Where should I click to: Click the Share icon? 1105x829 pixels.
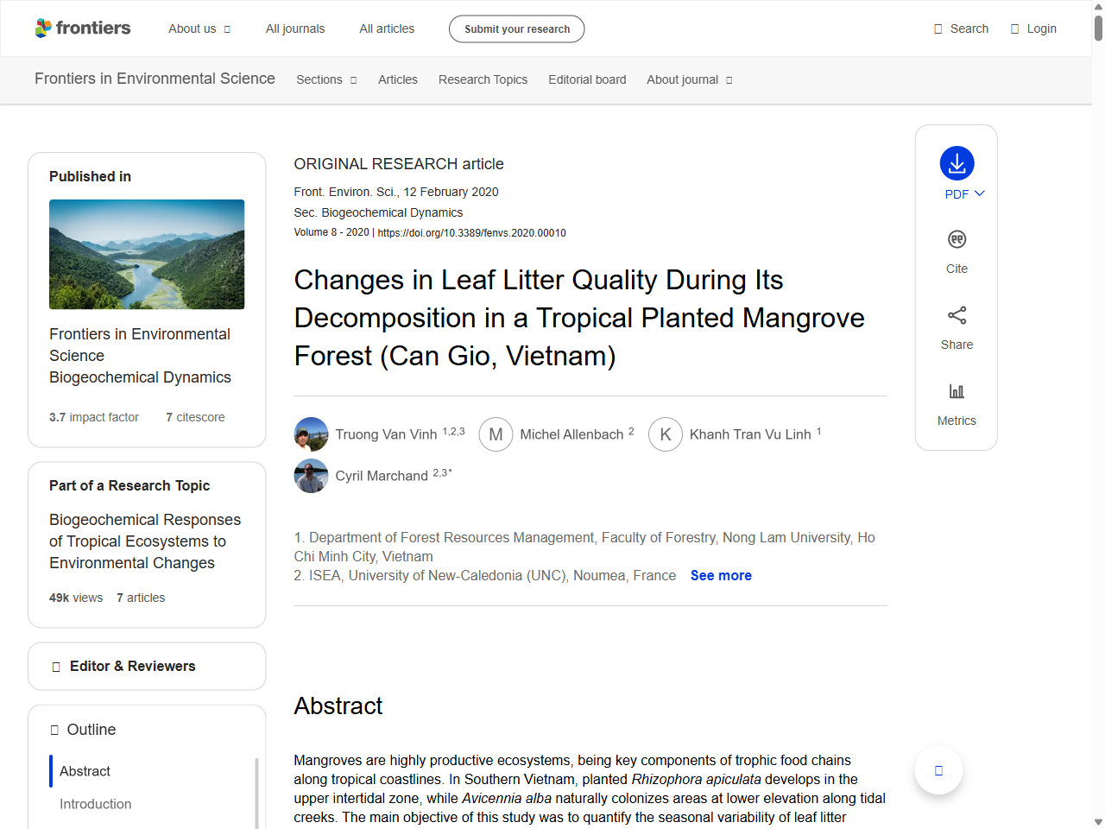tap(957, 315)
